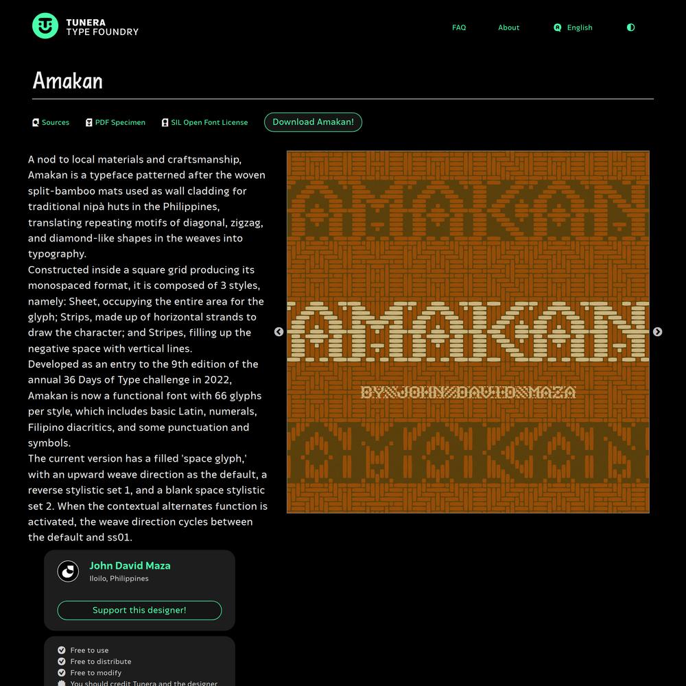Image resolution: width=686 pixels, height=686 pixels.
Task: Click the Download Amakan! button
Action: (x=314, y=122)
